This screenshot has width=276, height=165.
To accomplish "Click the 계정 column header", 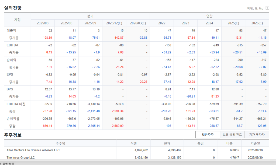I will [x=17, y=20].
